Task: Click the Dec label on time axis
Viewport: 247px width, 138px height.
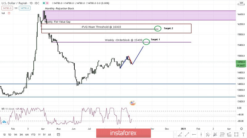Action: [x=167, y=129]
